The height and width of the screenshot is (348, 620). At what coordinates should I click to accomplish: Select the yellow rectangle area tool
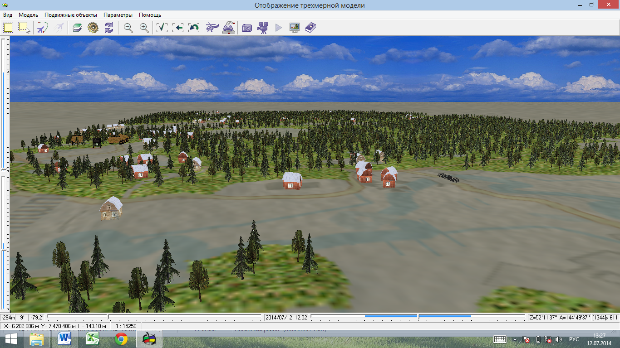point(8,28)
